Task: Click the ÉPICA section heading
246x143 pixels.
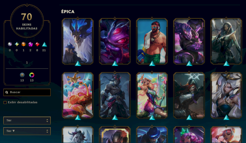Action: tap(68, 12)
